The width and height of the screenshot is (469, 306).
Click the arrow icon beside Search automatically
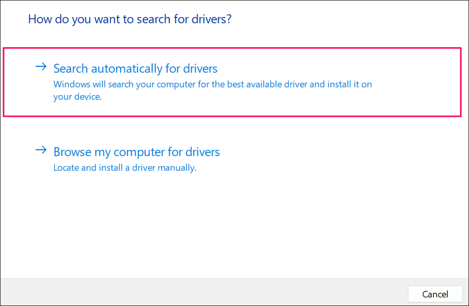pos(41,67)
